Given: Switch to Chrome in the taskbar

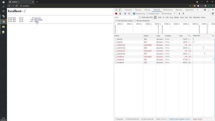Looking at the screenshot, I should click(3, 22).
